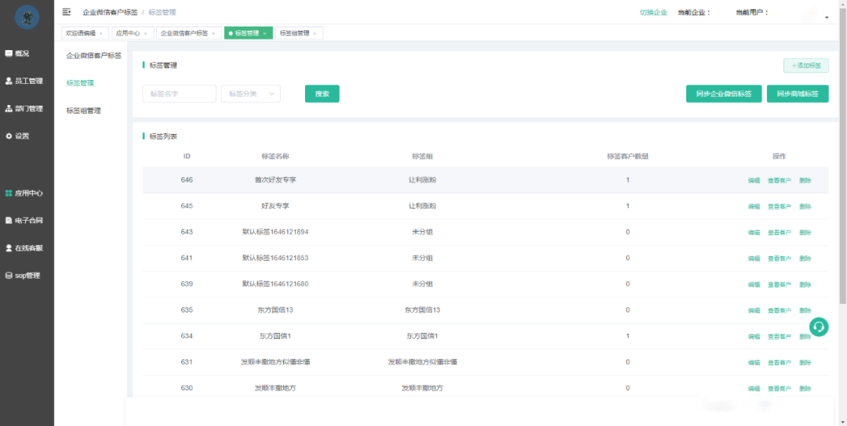Click the 同步企业微信标签 button
This screenshot has width=847, height=426.
[x=723, y=94]
